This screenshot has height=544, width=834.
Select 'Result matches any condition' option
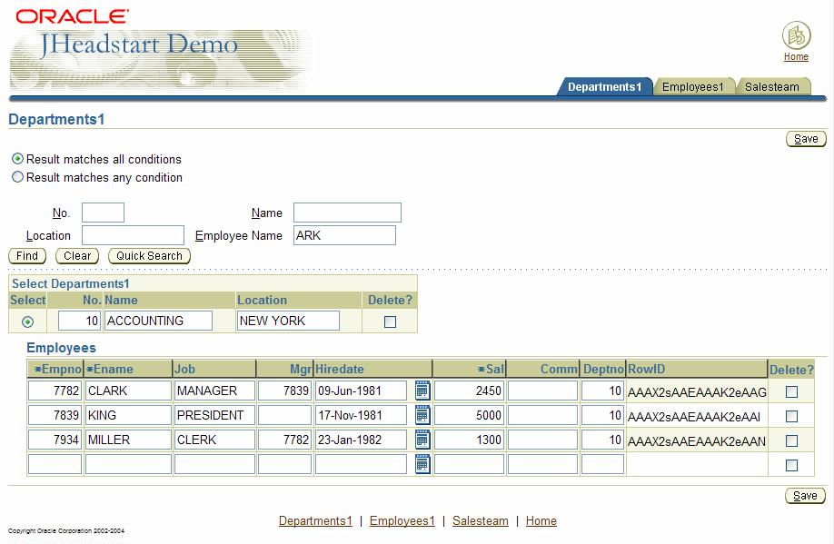pos(17,177)
